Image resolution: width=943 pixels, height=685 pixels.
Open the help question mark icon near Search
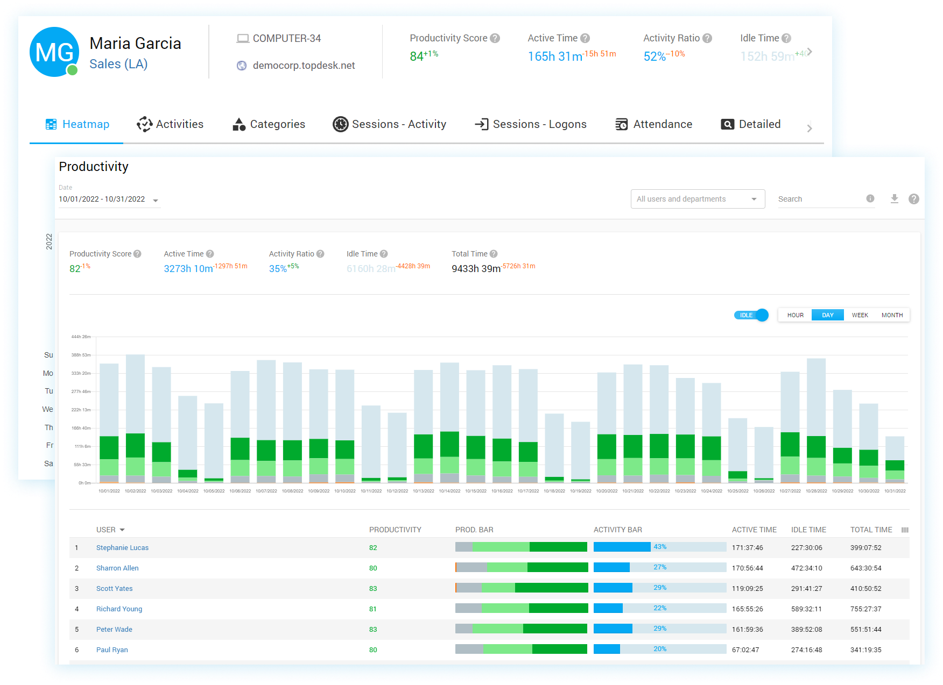click(x=913, y=199)
